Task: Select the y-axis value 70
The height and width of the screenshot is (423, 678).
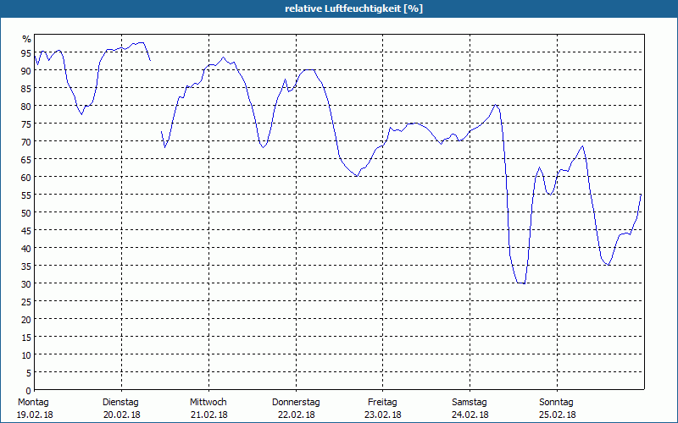Action: pos(26,142)
